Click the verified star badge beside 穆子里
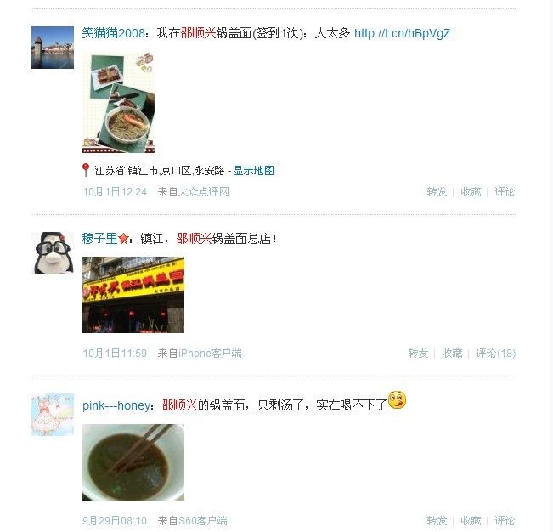 click(123, 239)
